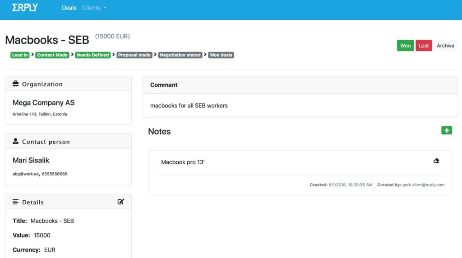The height and width of the screenshot is (258, 462).
Task: Click email abg@work.ee
Action: [x=26, y=174]
